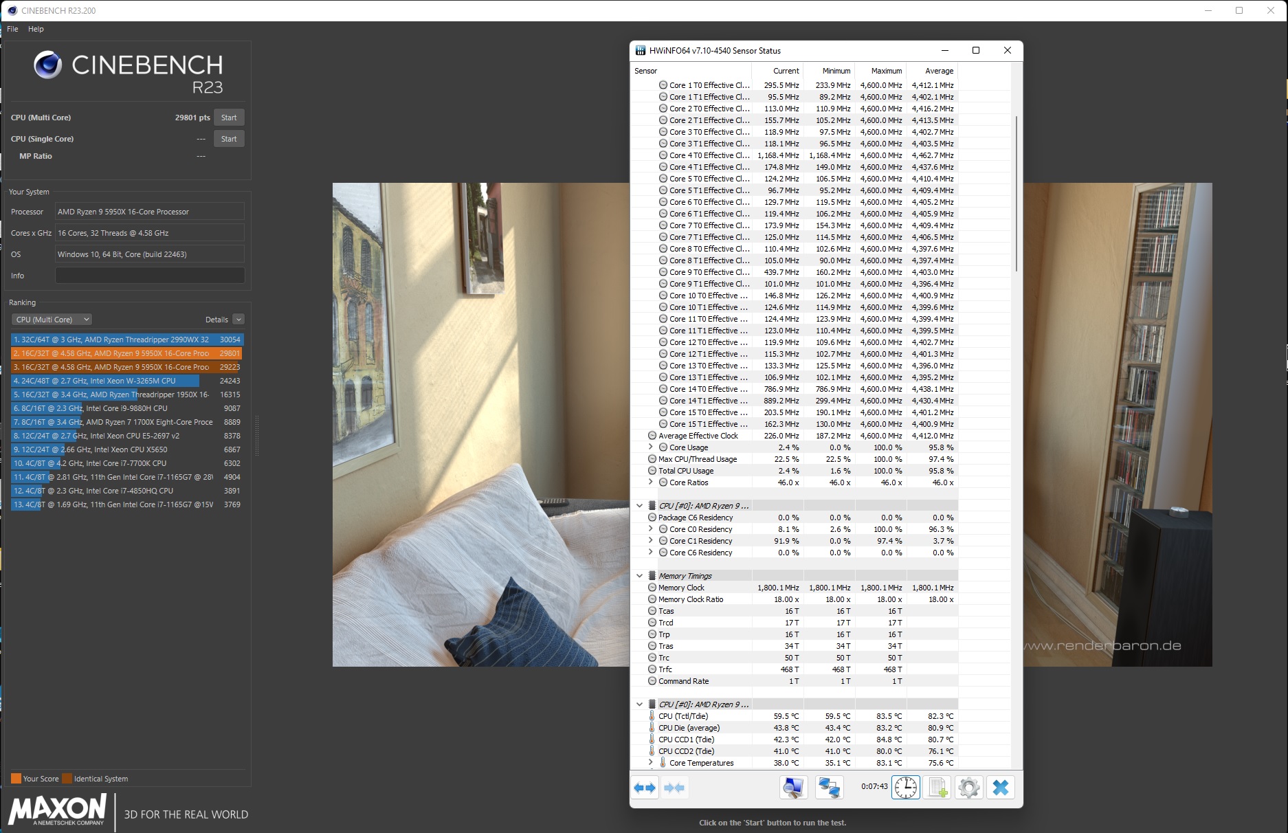This screenshot has width=1288, height=833.
Task: Click the HWiNFO64 title bar app icon
Action: pos(641,50)
